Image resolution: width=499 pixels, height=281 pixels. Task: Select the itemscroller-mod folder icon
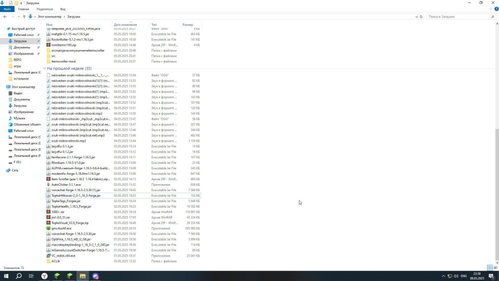[48, 61]
